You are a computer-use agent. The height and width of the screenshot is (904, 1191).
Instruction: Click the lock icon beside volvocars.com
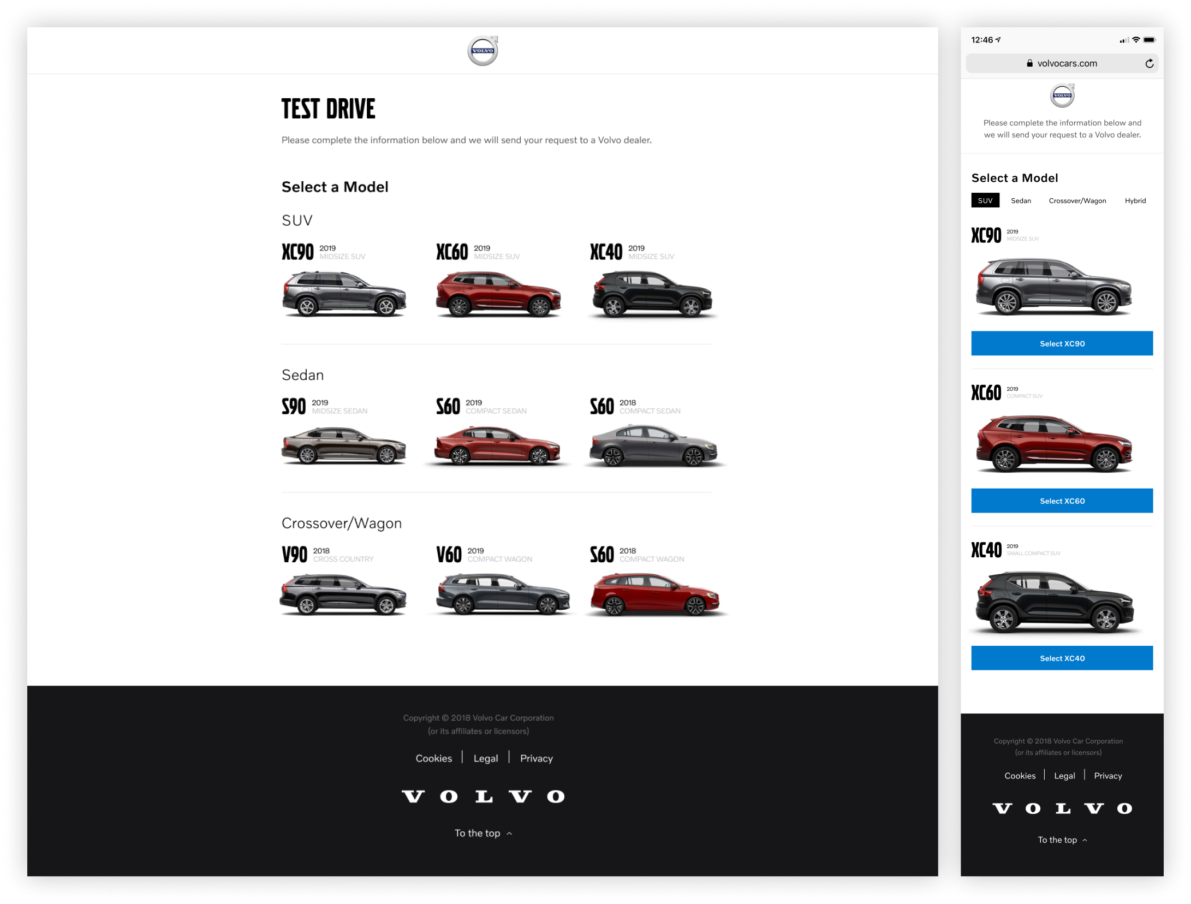click(x=1029, y=63)
